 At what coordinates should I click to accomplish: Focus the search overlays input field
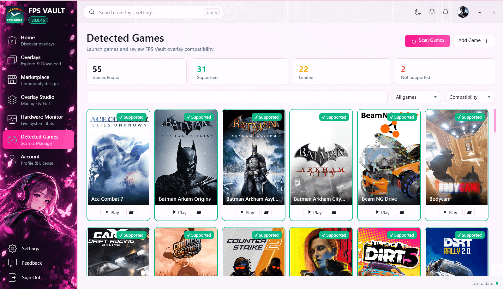tap(153, 12)
